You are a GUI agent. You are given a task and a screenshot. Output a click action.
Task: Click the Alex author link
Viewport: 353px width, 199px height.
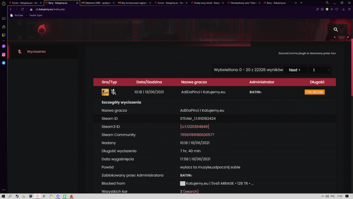pyautogui.click(x=333, y=53)
